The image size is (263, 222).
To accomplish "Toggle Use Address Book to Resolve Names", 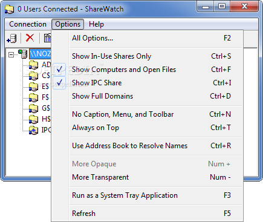I will click(147, 146).
